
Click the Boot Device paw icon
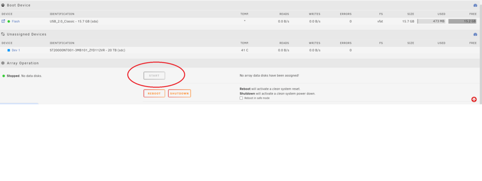pyautogui.click(x=3, y=5)
